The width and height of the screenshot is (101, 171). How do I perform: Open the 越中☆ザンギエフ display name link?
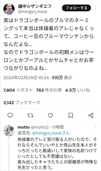point(35,6)
